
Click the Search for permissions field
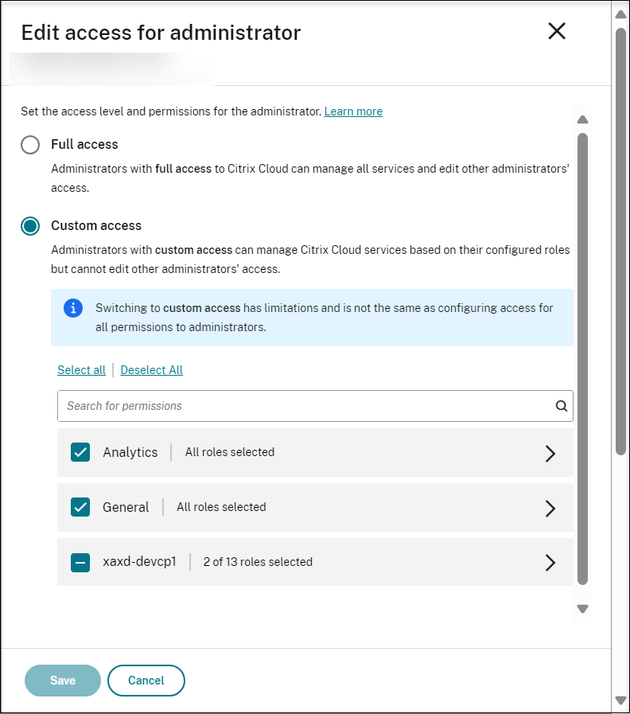click(x=306, y=406)
